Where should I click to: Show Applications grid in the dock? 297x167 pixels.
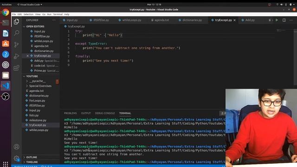point(6,164)
